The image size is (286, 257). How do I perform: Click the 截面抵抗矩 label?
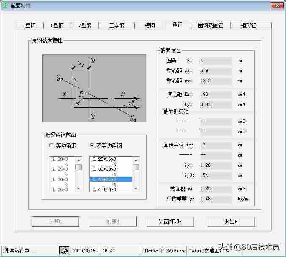coord(176,111)
